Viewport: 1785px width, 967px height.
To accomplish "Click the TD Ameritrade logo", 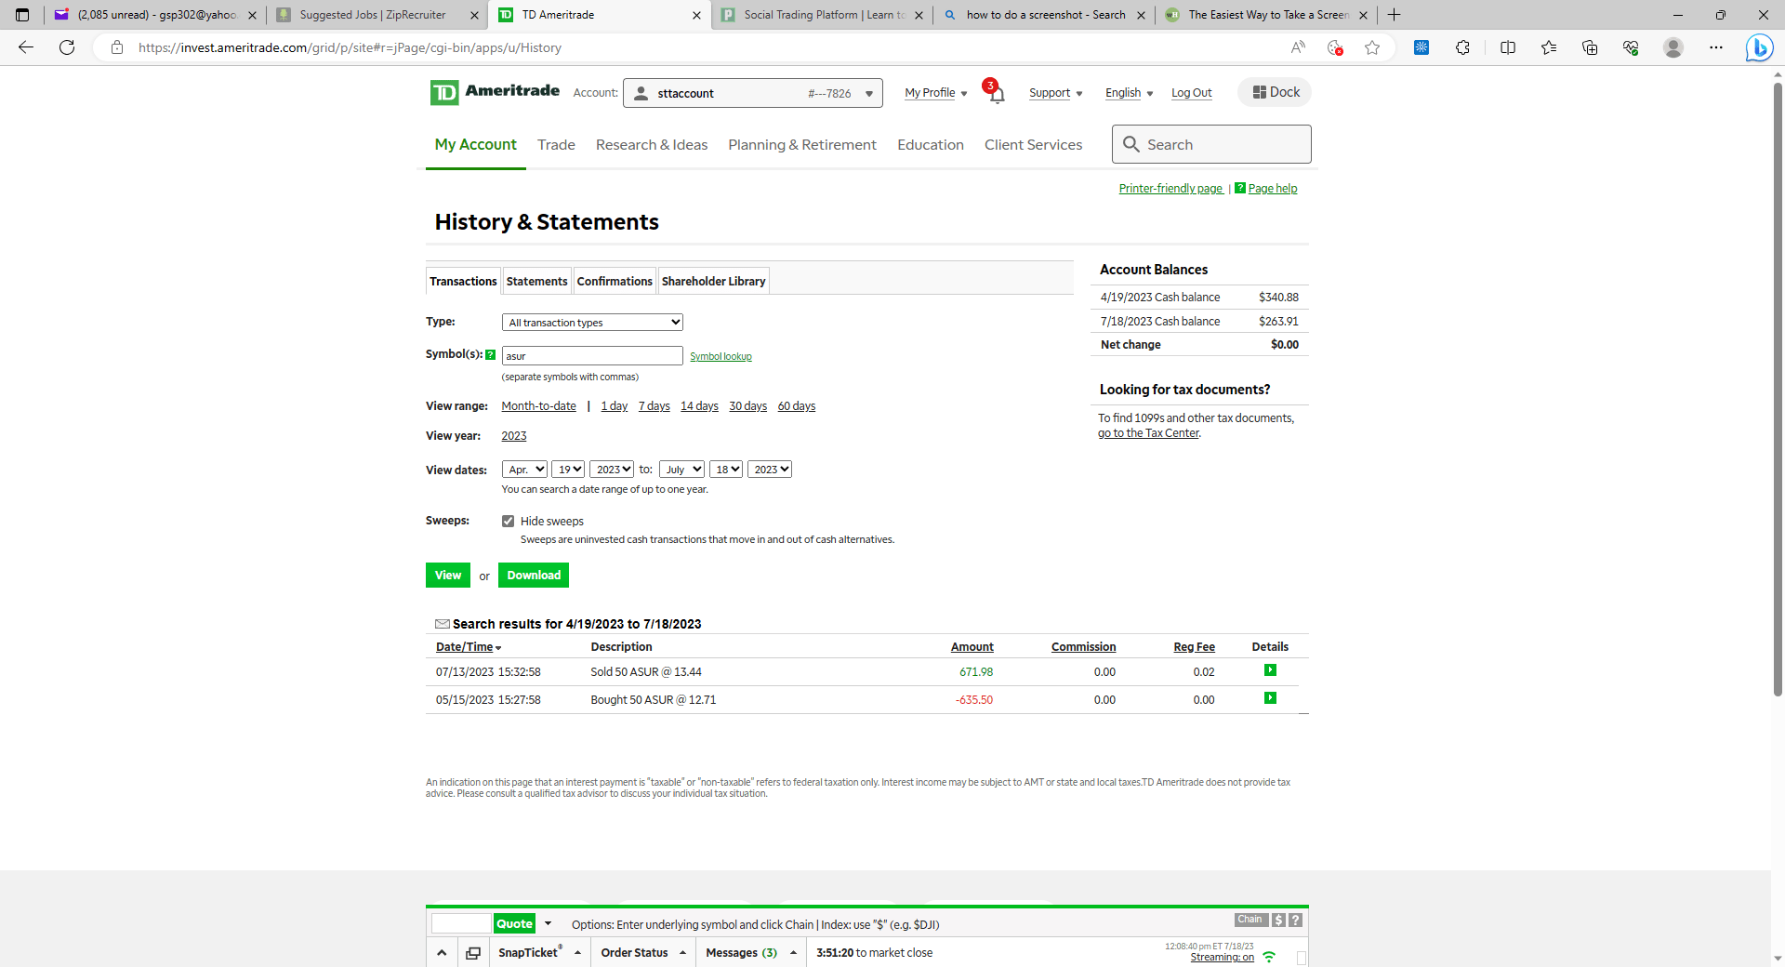I will 495,92.
